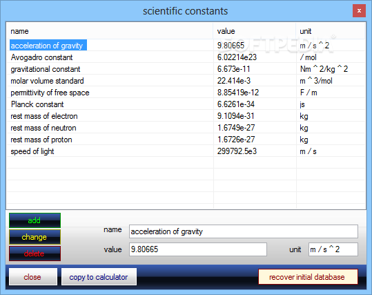This screenshot has height=295, width=372.
Task: Click unit m / s for speed of light
Action: 309,151
